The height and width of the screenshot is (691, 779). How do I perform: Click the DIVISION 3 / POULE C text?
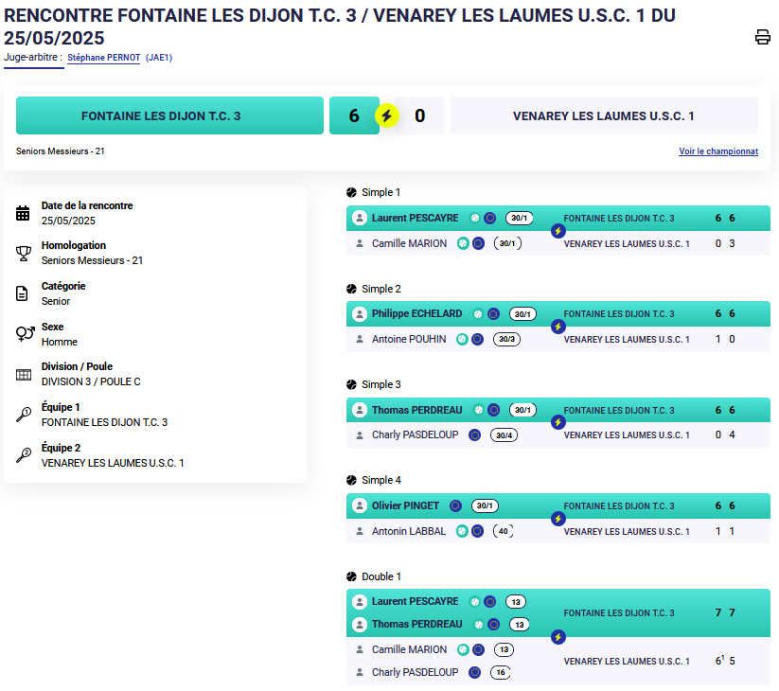click(91, 381)
